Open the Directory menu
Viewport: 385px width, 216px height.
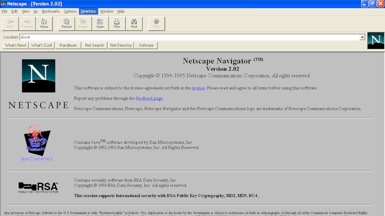88,11
